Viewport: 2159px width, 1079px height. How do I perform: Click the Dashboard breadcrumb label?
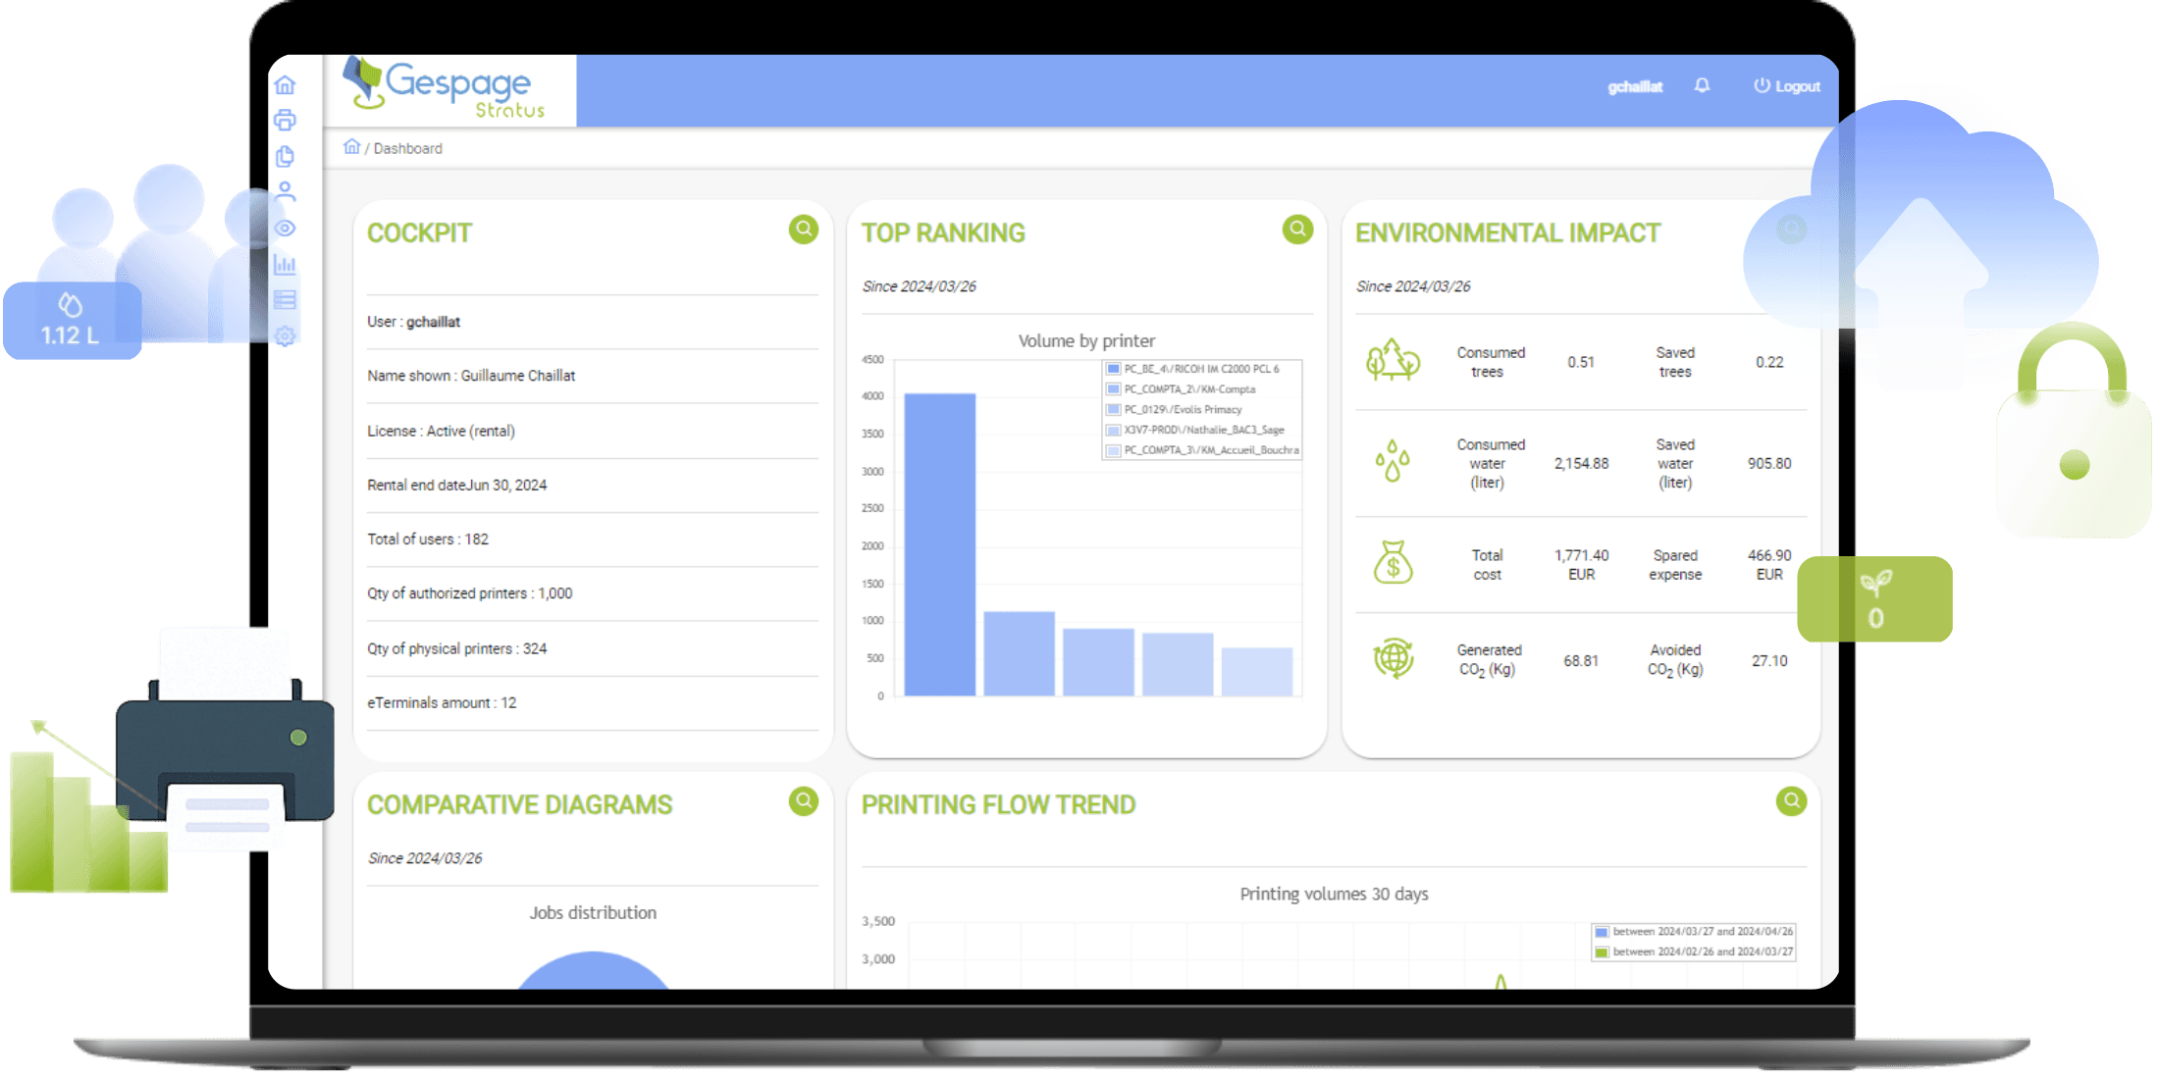[408, 148]
